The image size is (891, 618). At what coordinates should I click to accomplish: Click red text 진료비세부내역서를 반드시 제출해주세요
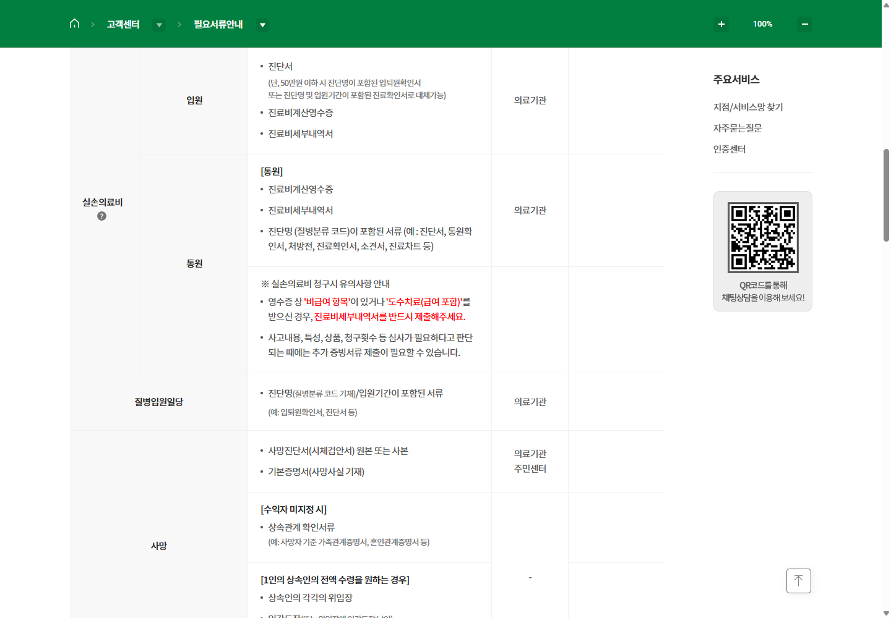pyautogui.click(x=390, y=316)
